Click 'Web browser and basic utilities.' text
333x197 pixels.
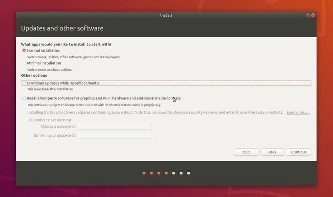click(x=50, y=70)
